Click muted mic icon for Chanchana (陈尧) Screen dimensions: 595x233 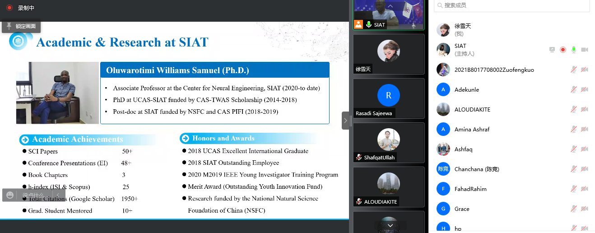pyautogui.click(x=573, y=169)
